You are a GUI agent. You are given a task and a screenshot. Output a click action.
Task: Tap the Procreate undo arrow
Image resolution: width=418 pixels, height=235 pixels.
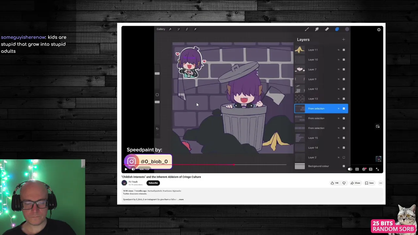pos(157,129)
